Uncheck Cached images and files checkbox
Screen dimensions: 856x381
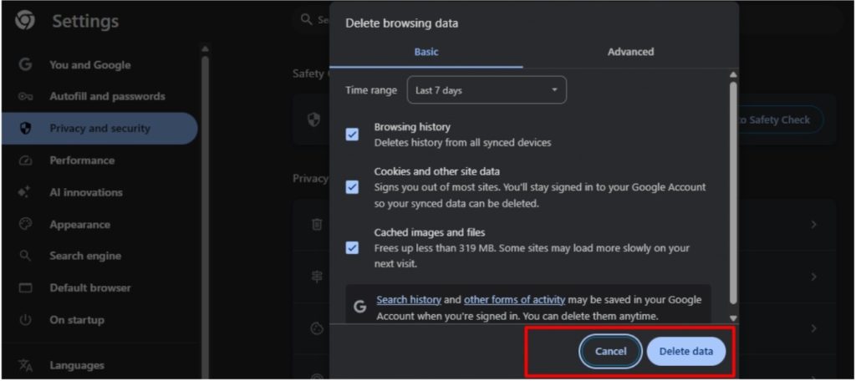tap(352, 248)
